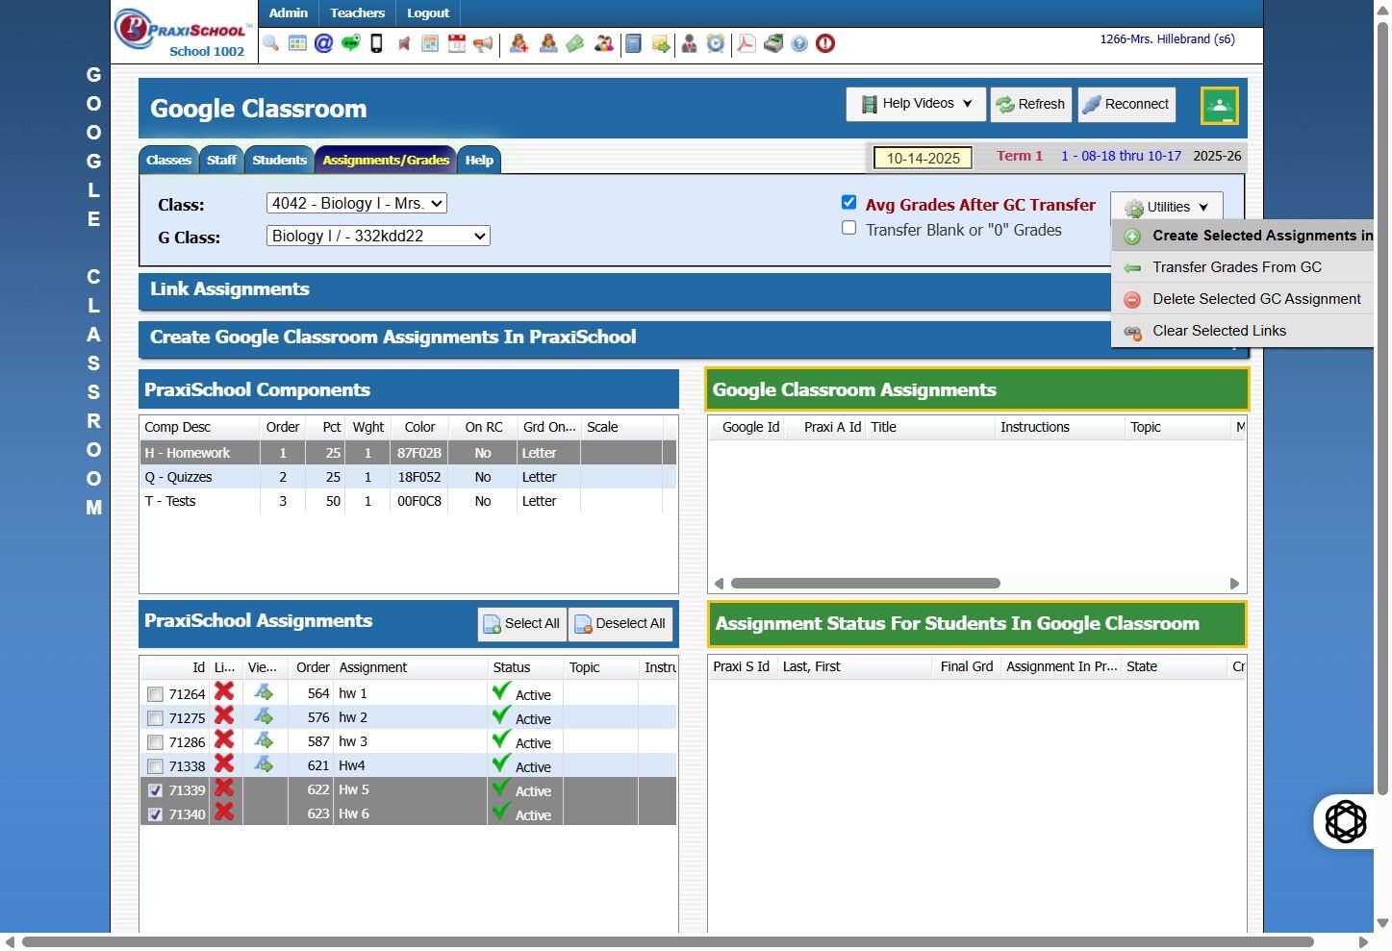
Task: Click the note with green arrow icon
Action: pyautogui.click(x=661, y=43)
